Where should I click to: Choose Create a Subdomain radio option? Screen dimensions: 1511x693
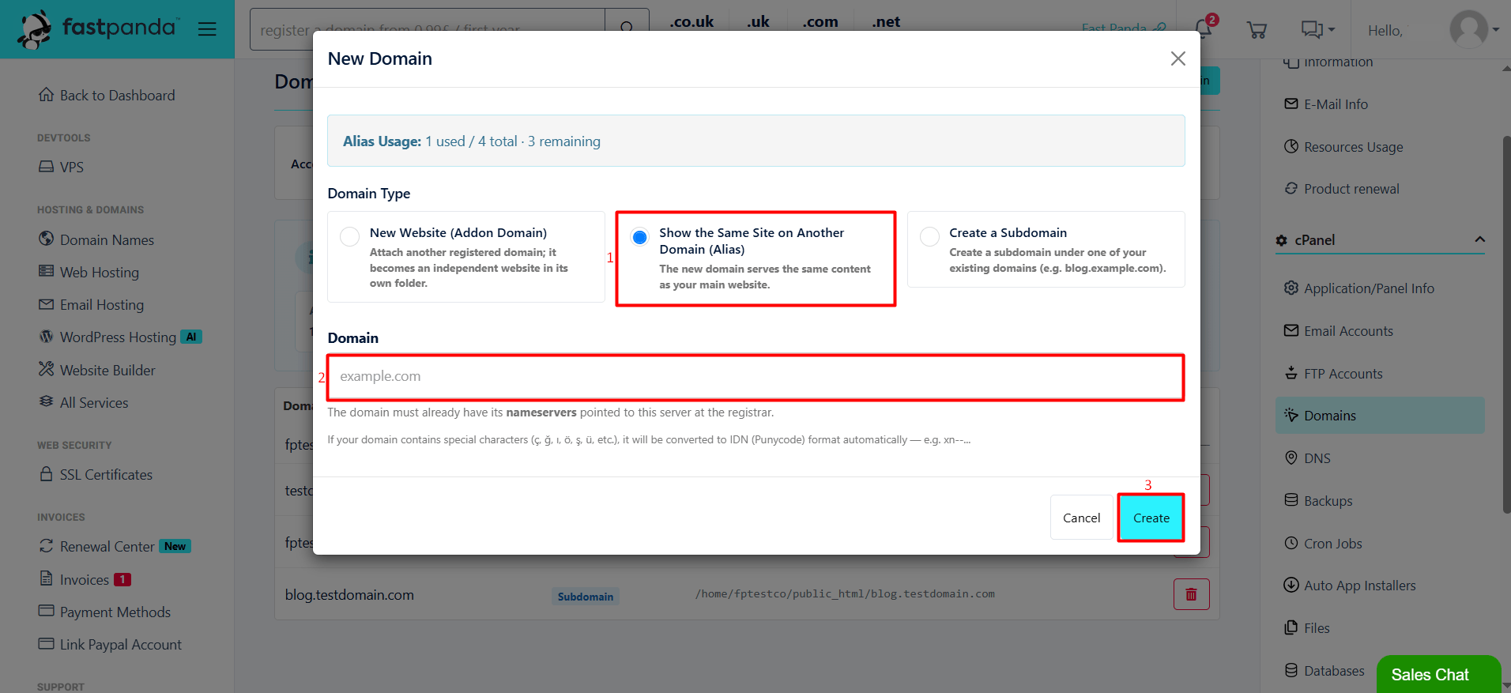click(x=929, y=237)
